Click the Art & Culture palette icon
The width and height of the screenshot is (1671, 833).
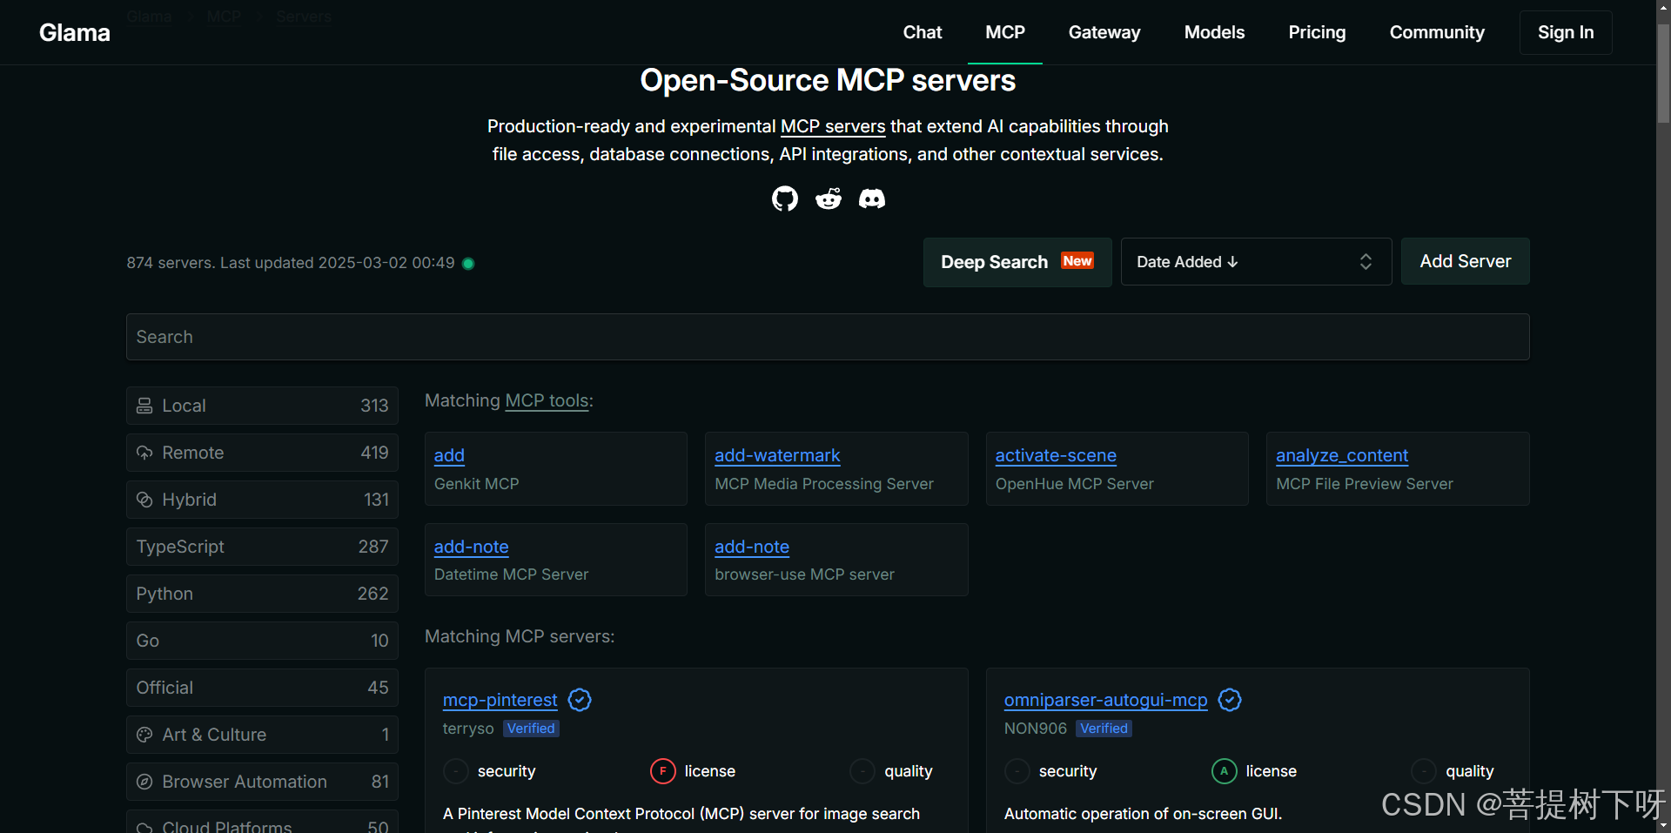tap(144, 735)
